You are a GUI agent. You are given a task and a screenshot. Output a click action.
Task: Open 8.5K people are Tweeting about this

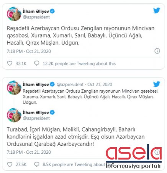point(77,165)
